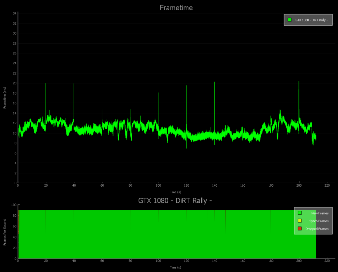This screenshot has height=272, width=338.
Task: Click the frametime spike peak at 20 seconds
Action: coord(46,84)
